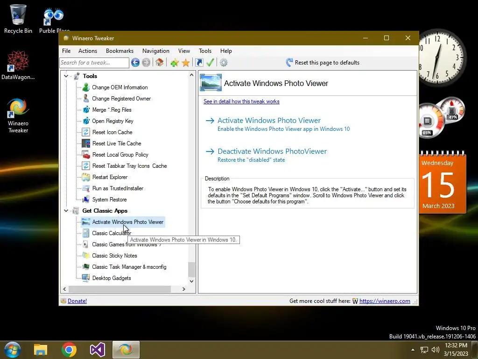Select Reset Tasbkar Tray Icons Cache item
The image size is (478, 359).
coord(130,166)
